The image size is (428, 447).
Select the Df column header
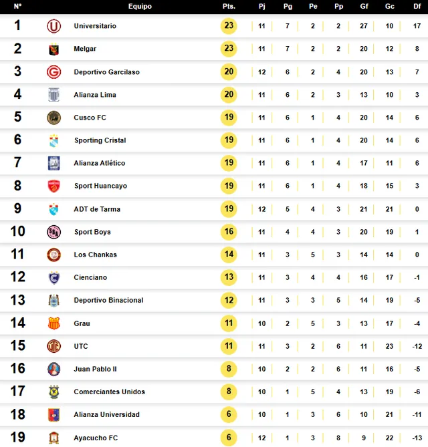417,6
